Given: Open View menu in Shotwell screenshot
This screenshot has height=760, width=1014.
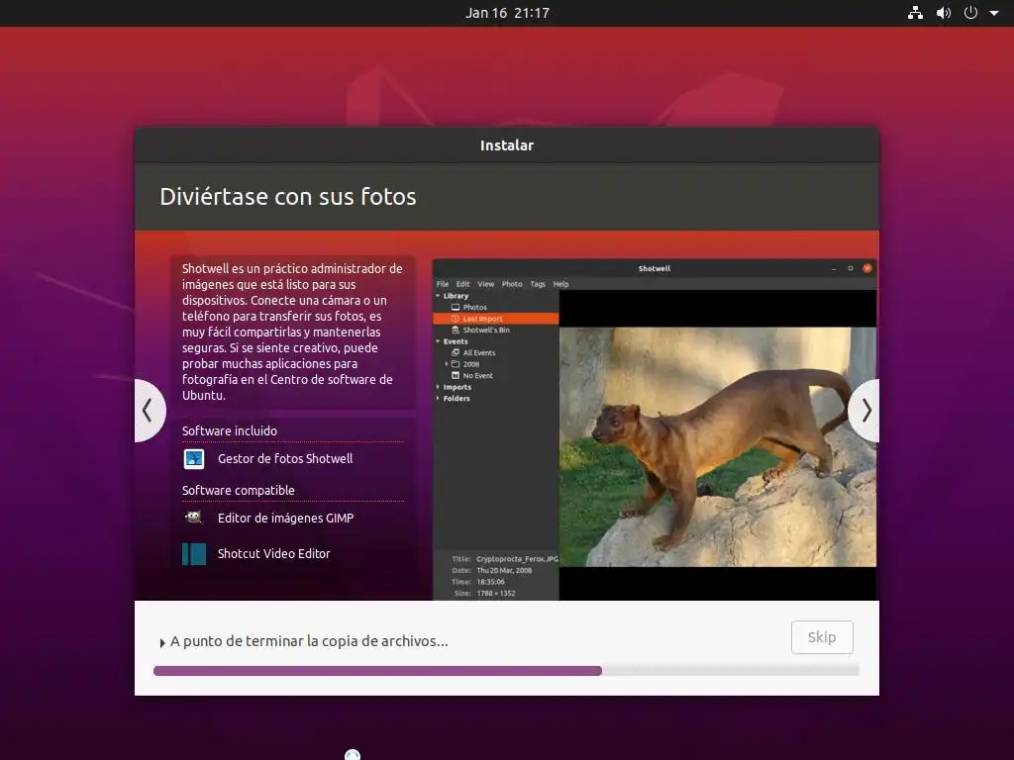Looking at the screenshot, I should point(485,284).
